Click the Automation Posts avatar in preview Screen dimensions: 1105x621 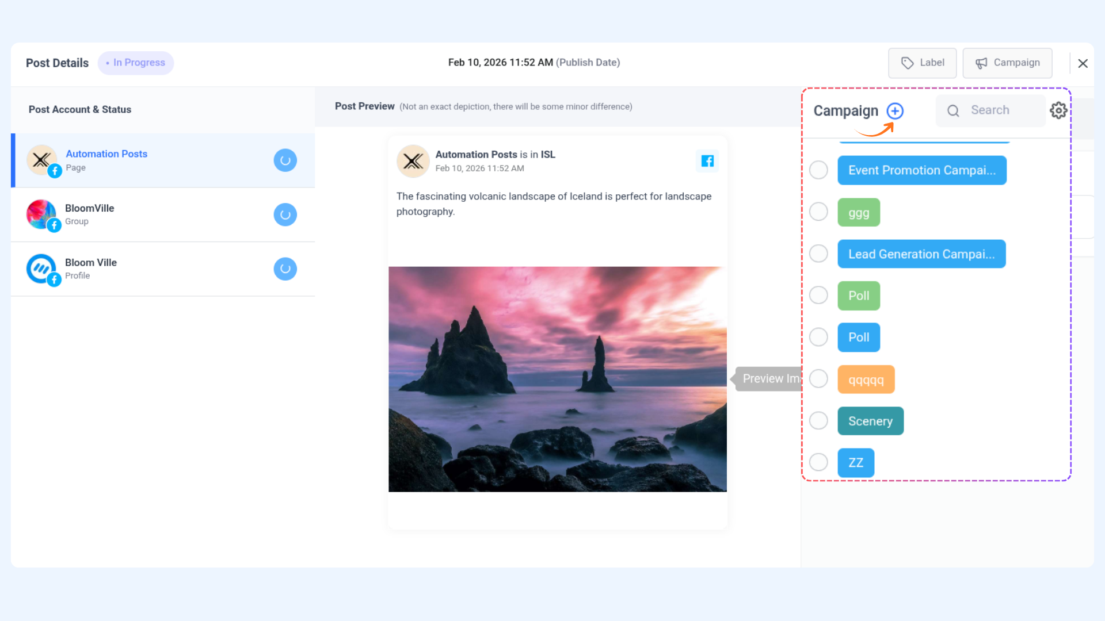pos(413,161)
